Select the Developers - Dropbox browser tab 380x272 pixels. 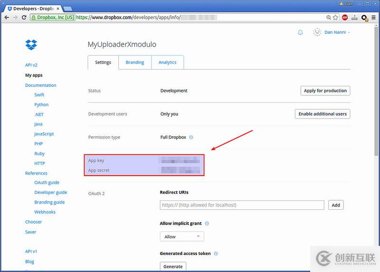pos(33,9)
